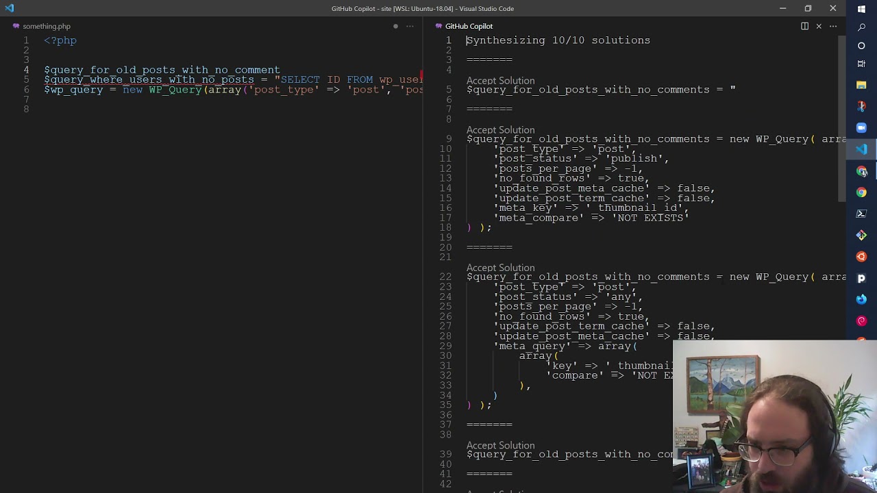Screen dimensions: 877x493
Task: Open More Actions menu in left editor group
Action: pos(410,26)
